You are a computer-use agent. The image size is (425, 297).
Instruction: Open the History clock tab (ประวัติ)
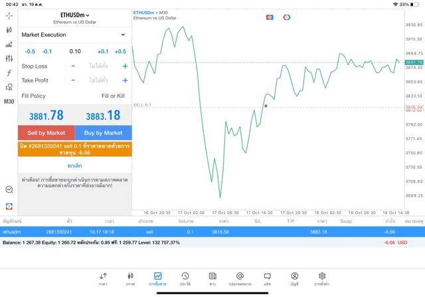(x=185, y=278)
